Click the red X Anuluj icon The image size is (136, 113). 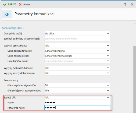20,4
